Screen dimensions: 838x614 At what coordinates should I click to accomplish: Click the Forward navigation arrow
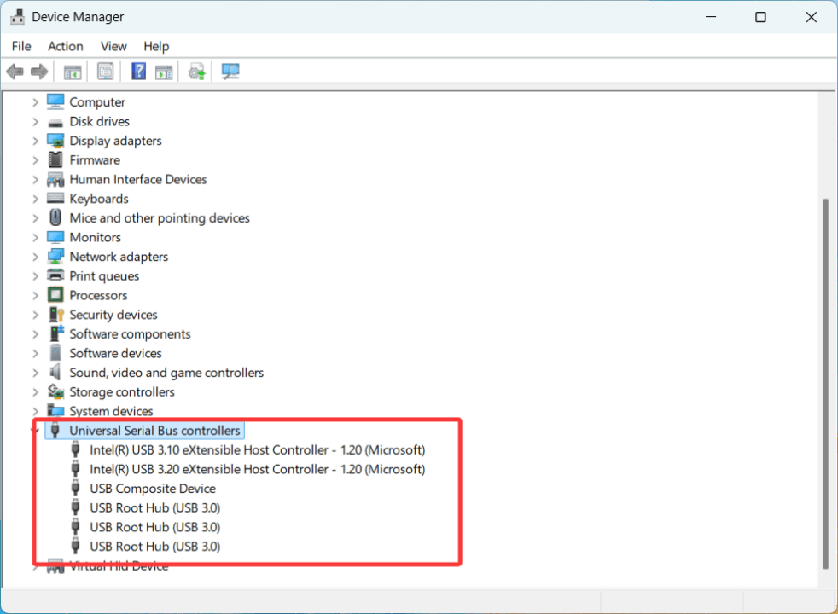point(39,71)
